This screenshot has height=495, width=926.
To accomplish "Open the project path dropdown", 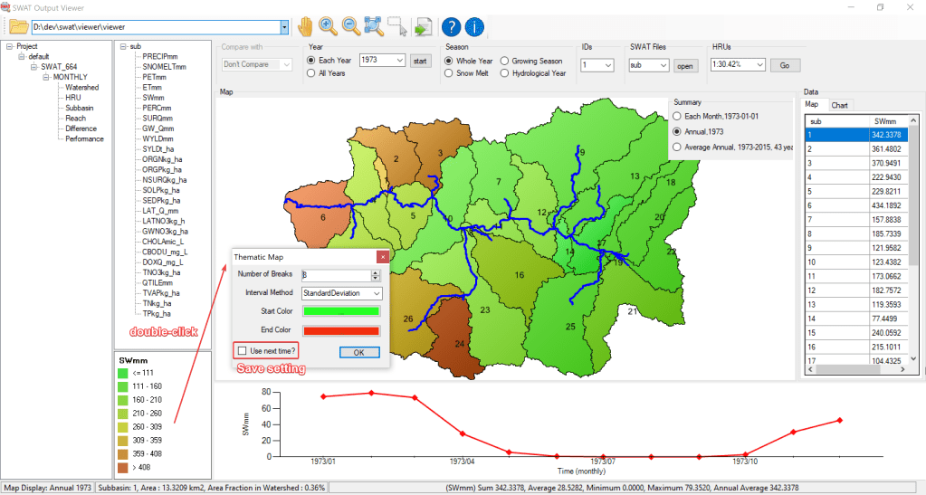I will (284, 27).
